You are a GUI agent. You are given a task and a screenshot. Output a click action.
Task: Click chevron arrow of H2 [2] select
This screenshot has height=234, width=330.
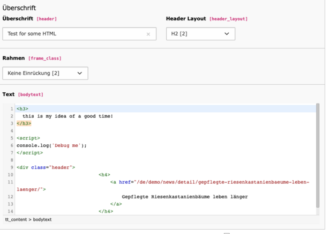227,34
